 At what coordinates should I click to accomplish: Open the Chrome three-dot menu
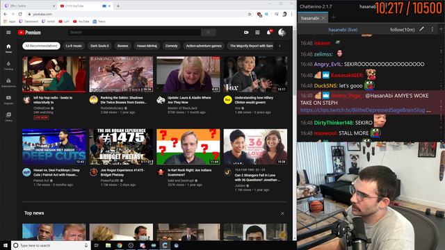(x=291, y=14)
